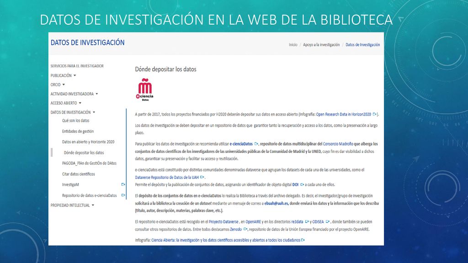Open re3data directory link
468x263 pixels.
[x=297, y=221]
